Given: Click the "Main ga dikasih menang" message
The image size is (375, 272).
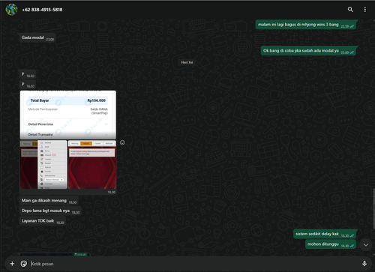Looking at the screenshot, I should click(x=49, y=201).
